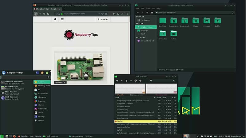Image resolution: width=246 pixels, height=138 pixels.
Task: Open the Documents folder in File Manager
Action: pos(173,22)
